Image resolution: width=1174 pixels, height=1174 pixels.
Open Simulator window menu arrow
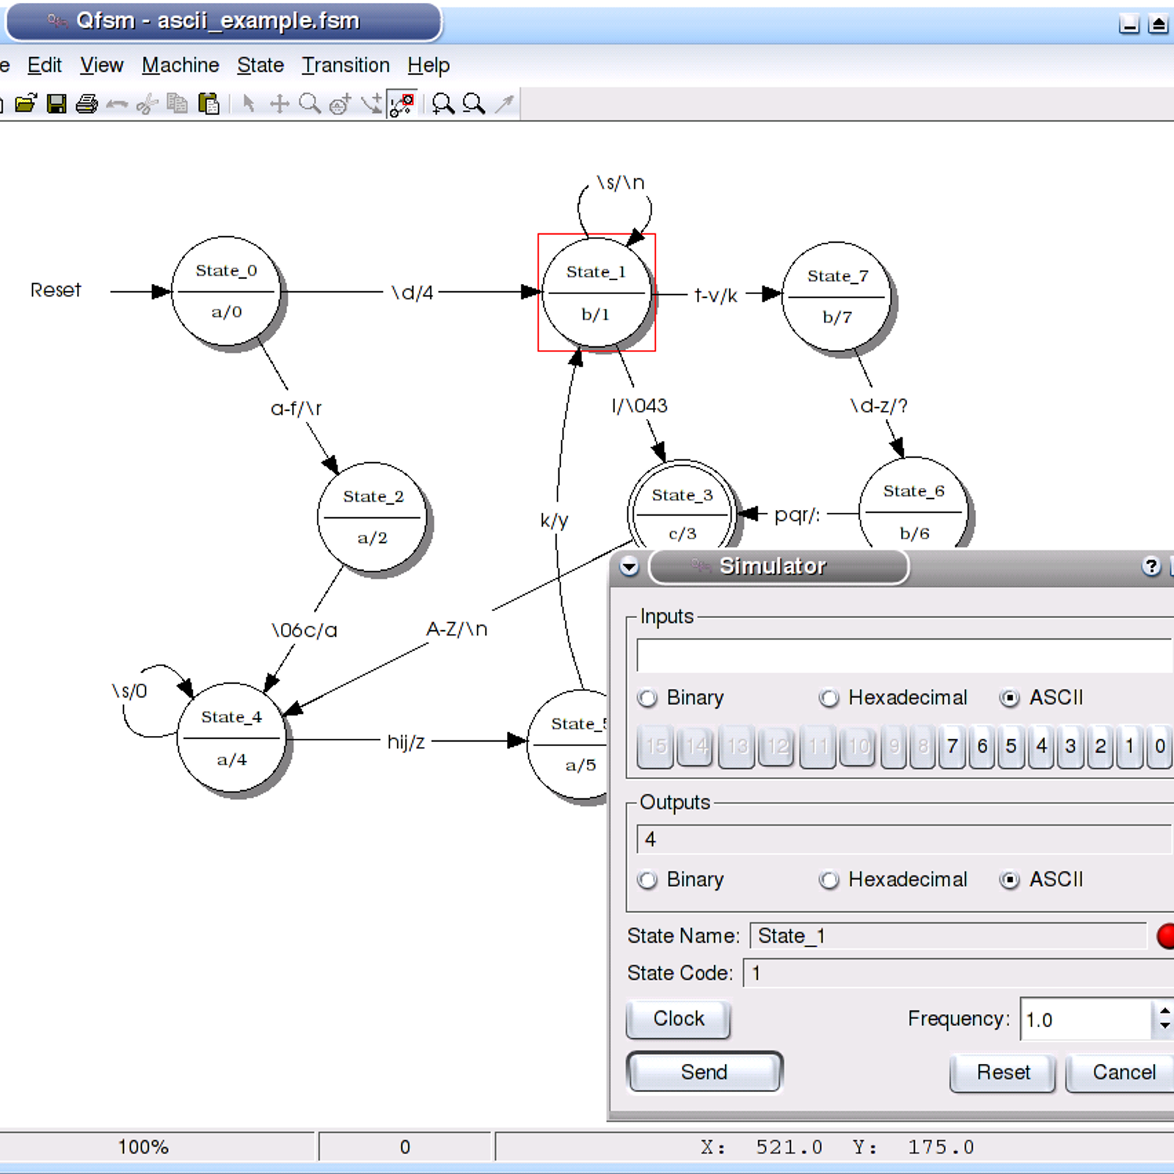click(630, 566)
